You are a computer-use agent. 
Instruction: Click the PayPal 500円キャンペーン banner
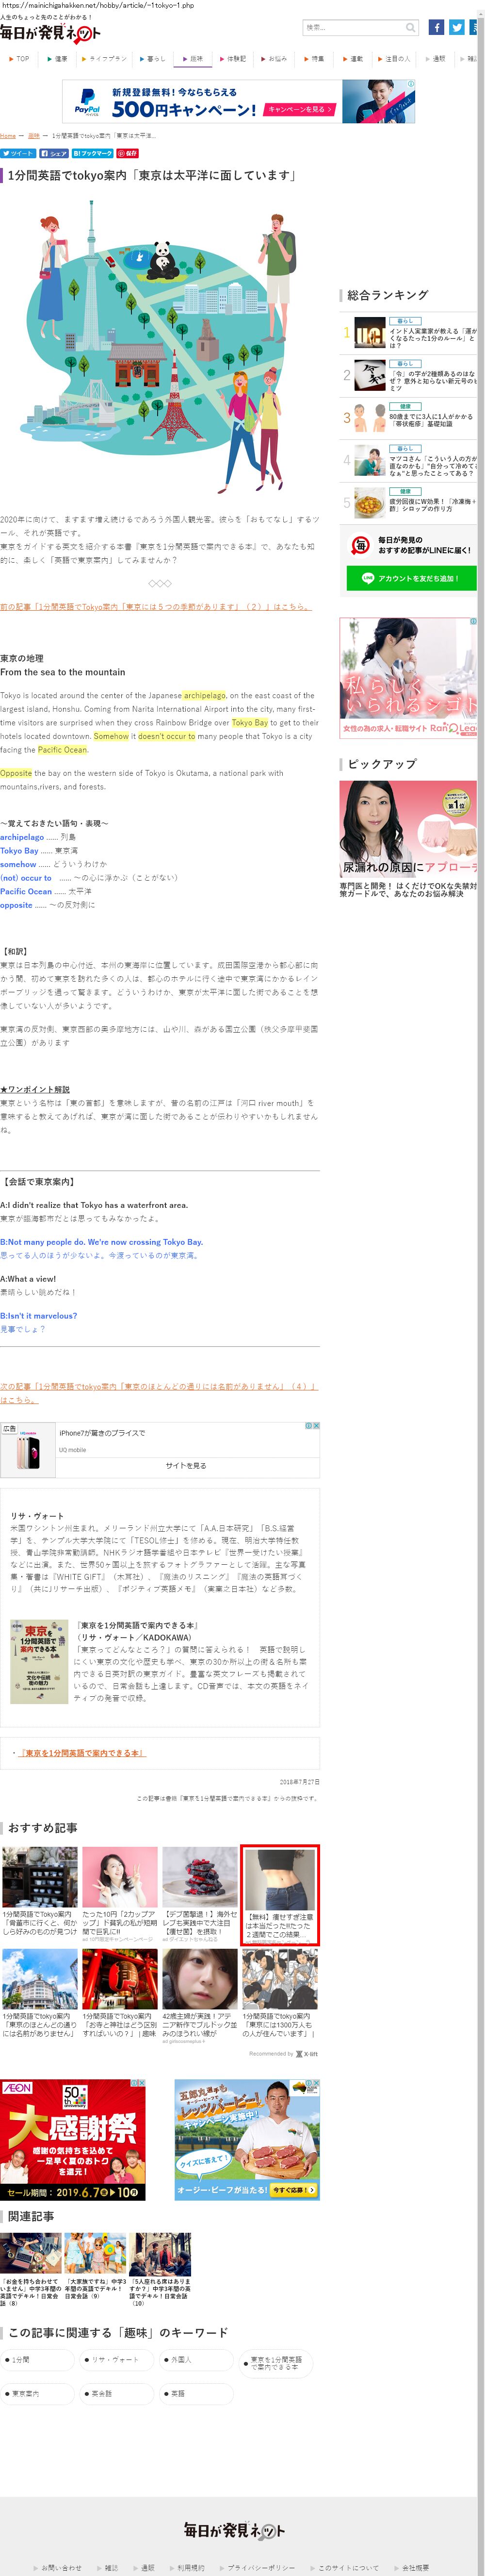(238, 102)
